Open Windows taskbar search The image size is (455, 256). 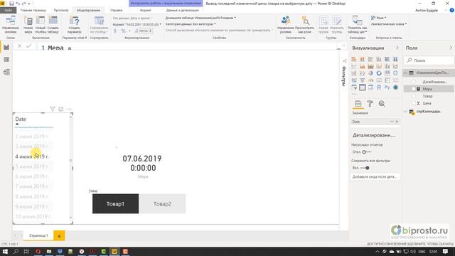coord(16,251)
